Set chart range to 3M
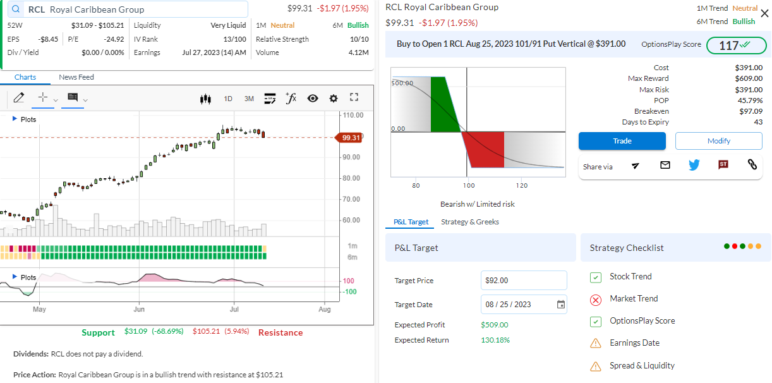Screen dimensions: 772x383 point(249,99)
